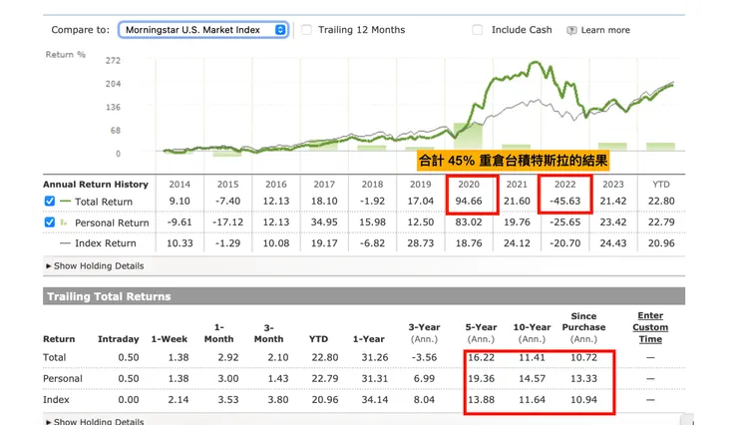Select the 2015 year column header
Viewport: 738px width, 425px height.
pyautogui.click(x=227, y=185)
